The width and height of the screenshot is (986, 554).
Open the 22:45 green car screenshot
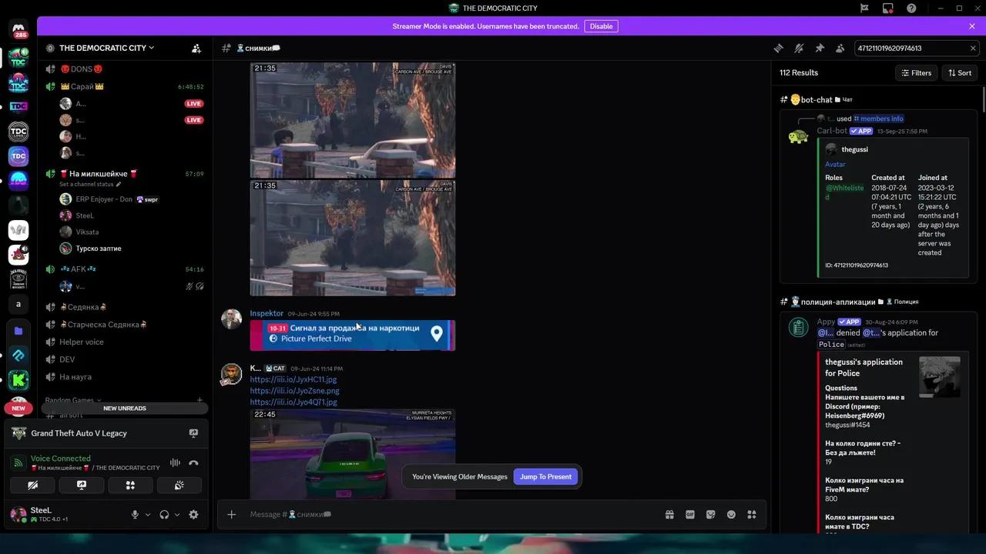(x=353, y=454)
